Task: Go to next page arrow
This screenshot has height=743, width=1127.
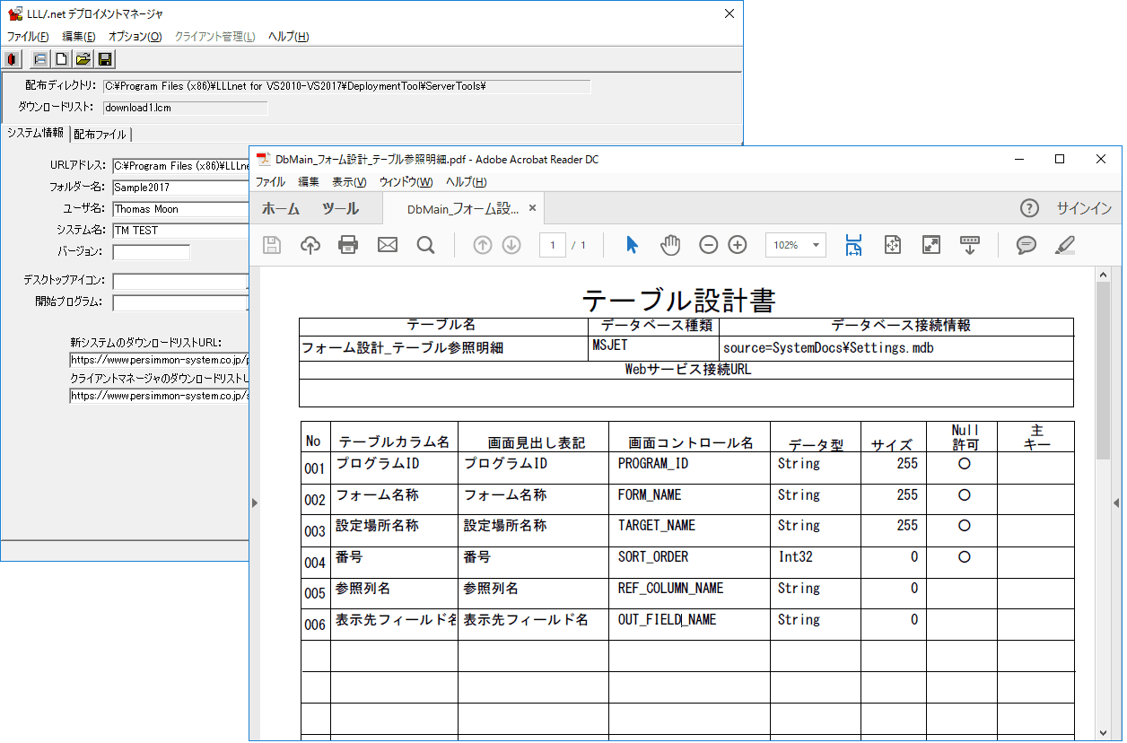Action: point(511,245)
